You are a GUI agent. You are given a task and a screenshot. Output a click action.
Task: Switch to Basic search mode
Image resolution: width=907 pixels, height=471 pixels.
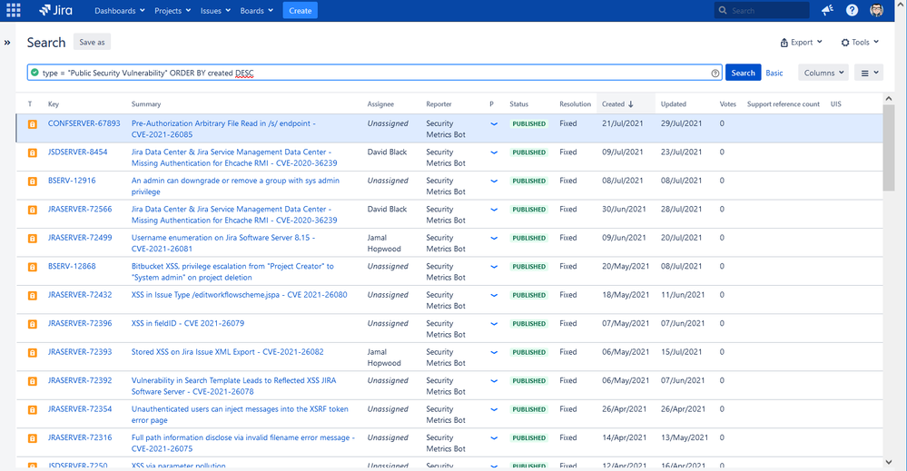tap(774, 73)
